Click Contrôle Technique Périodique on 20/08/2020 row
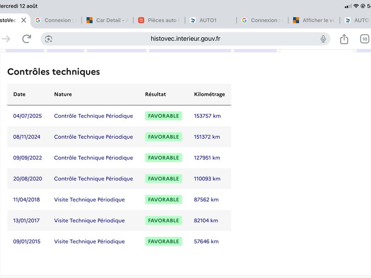This screenshot has width=371, height=278. coord(94,178)
